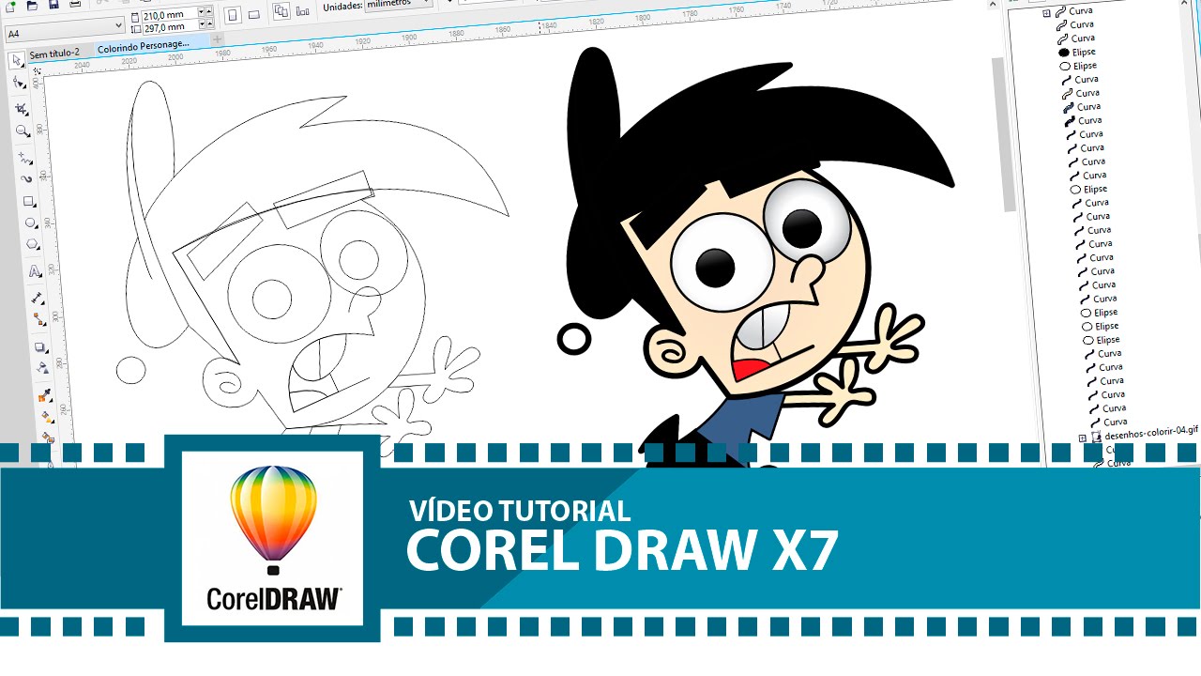
Task: Decrease the page height stepper
Action: click(x=202, y=24)
